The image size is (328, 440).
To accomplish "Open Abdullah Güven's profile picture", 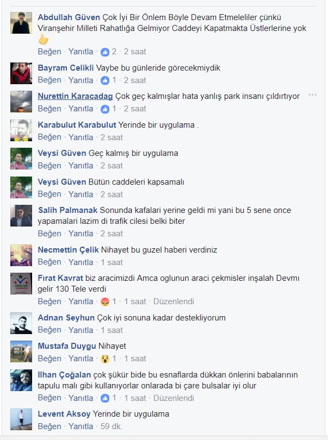I will (21, 23).
